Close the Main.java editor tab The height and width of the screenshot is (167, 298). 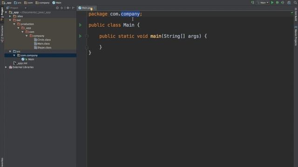pos(95,8)
